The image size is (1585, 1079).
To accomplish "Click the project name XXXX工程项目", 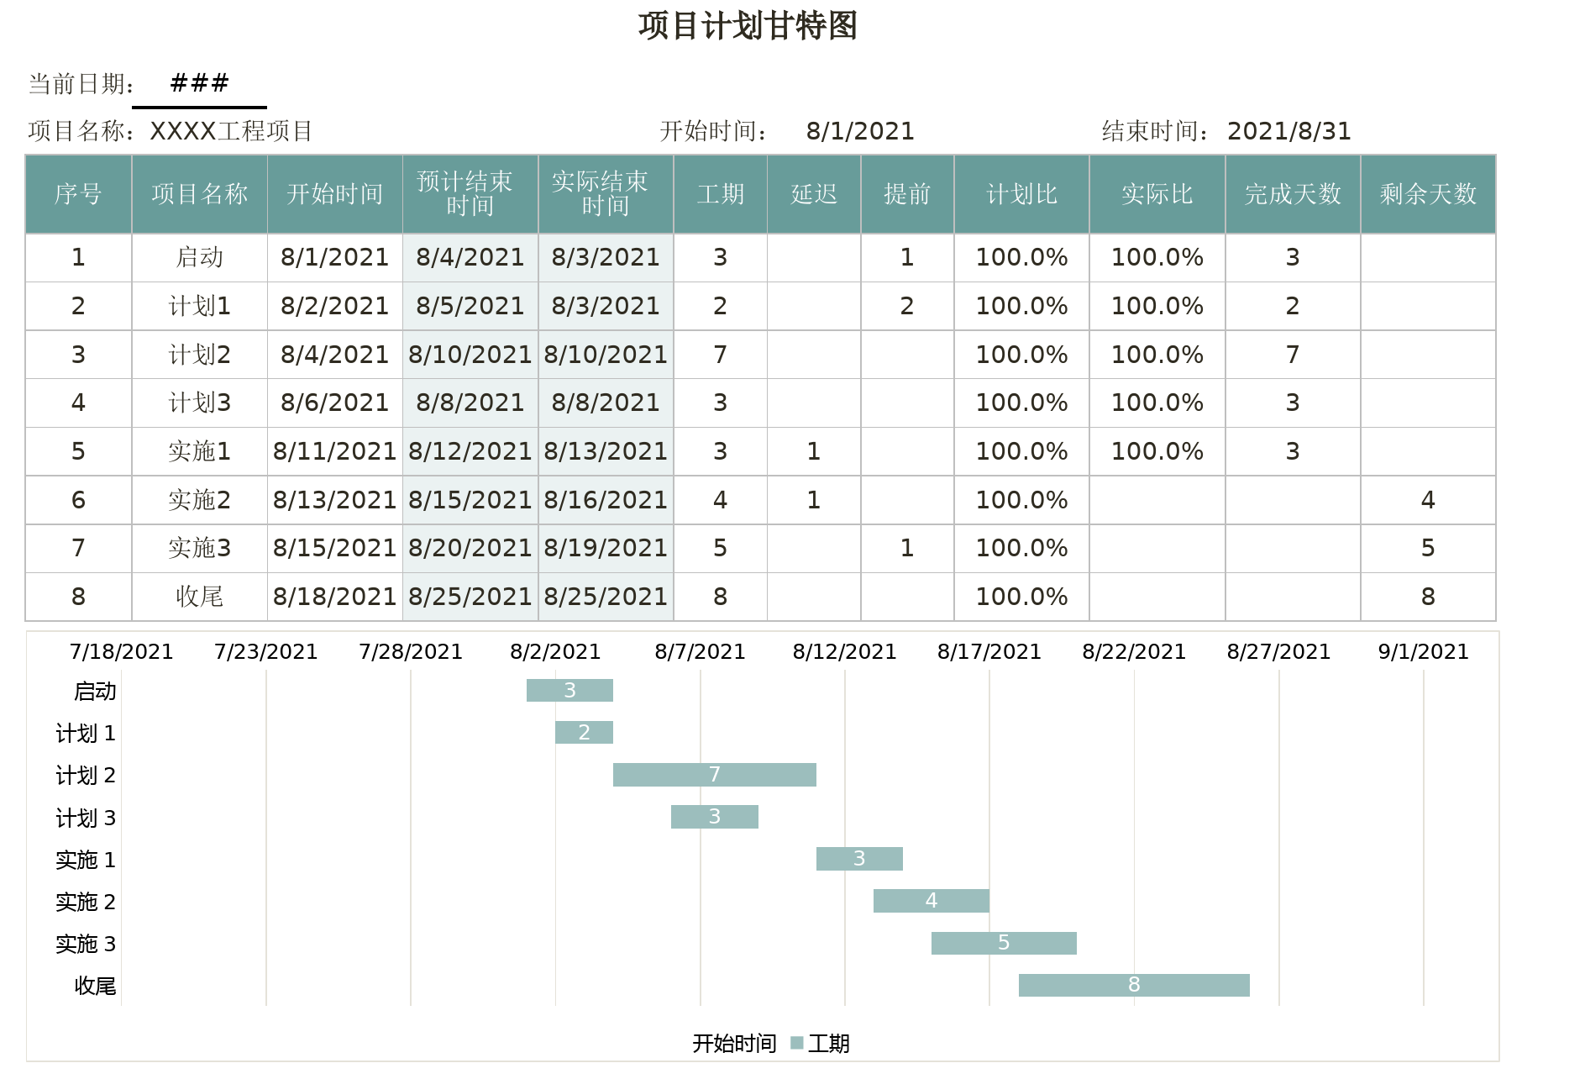I will click(x=231, y=131).
